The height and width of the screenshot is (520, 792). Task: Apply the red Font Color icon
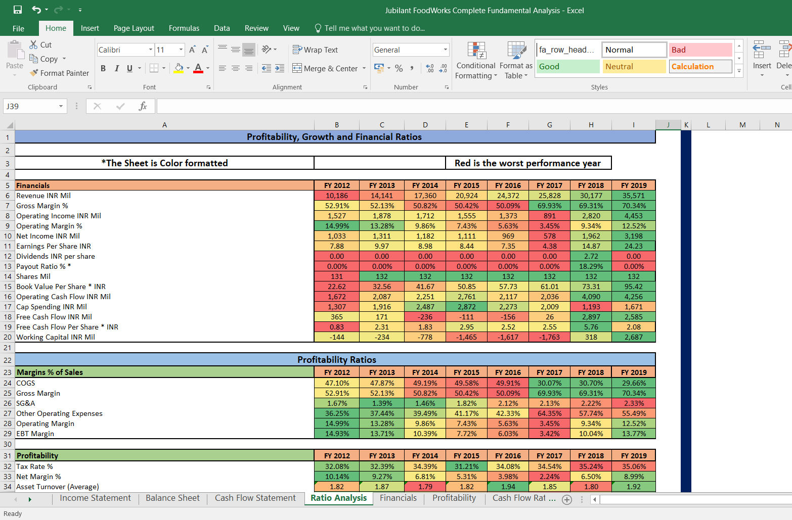198,68
